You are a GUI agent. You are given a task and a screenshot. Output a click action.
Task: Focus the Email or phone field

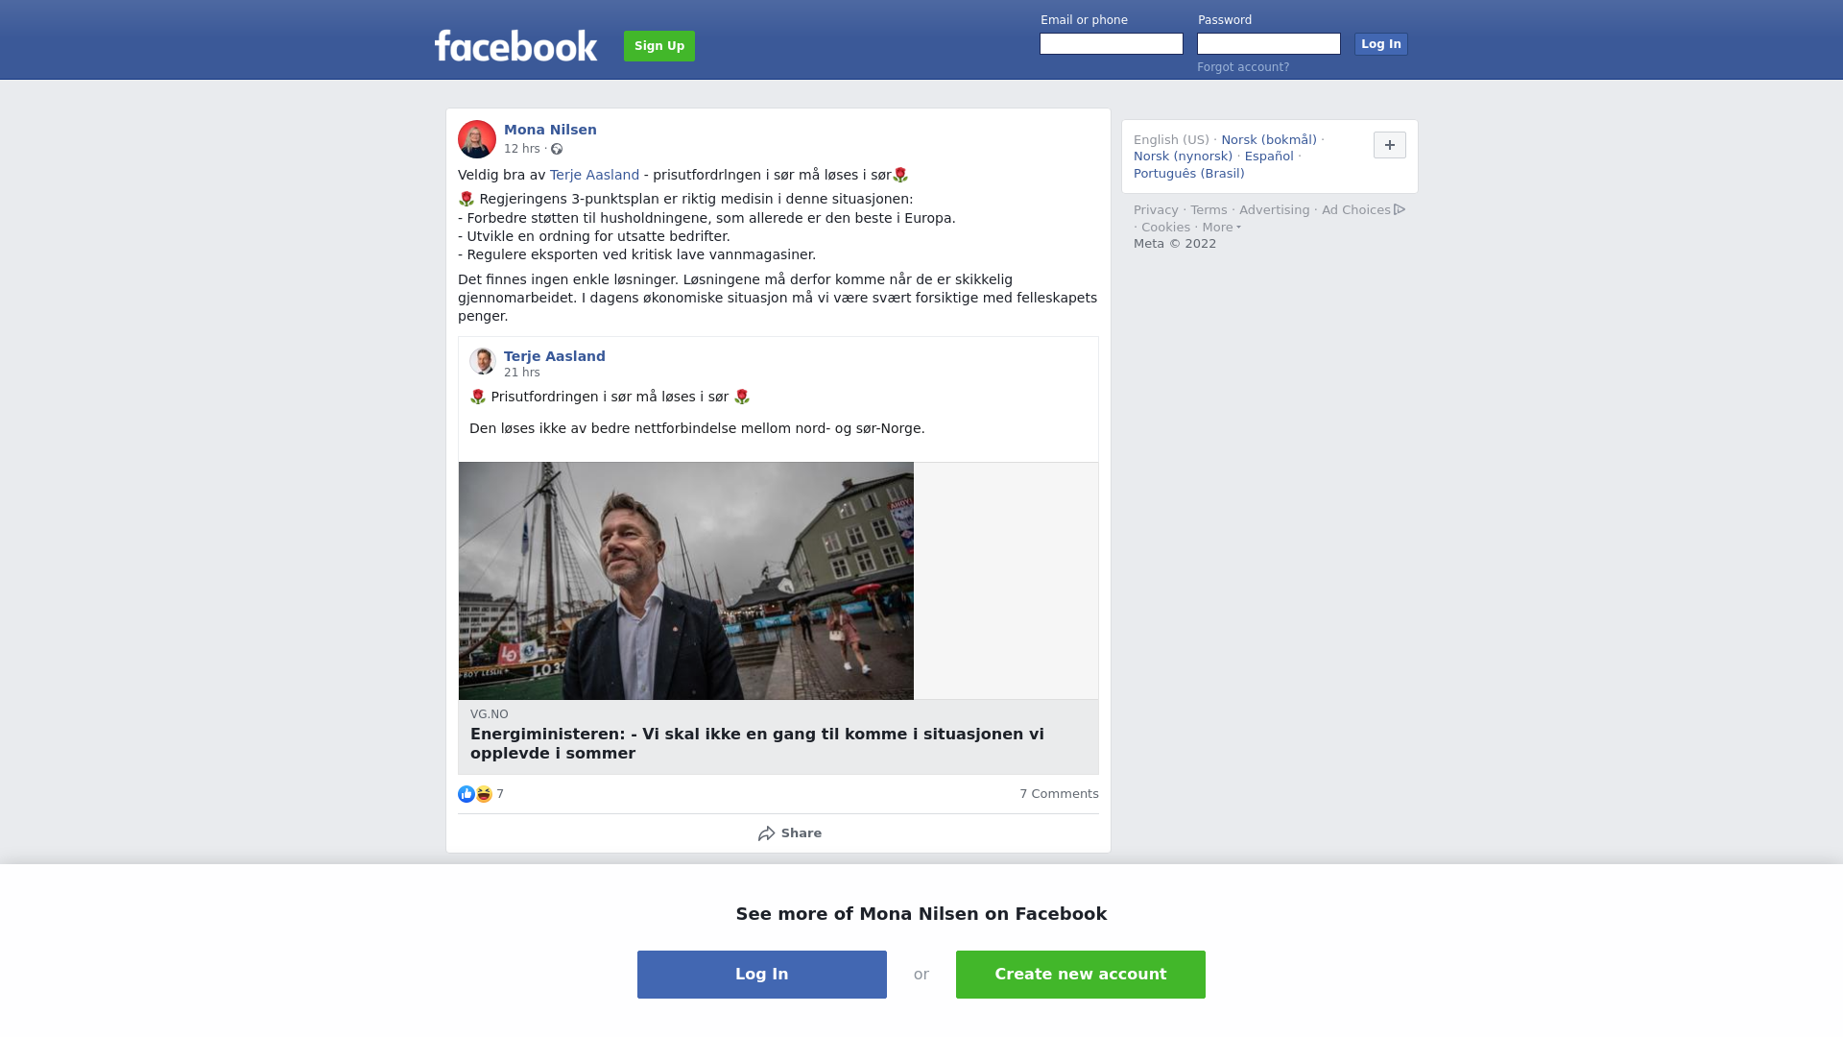point(1112,44)
